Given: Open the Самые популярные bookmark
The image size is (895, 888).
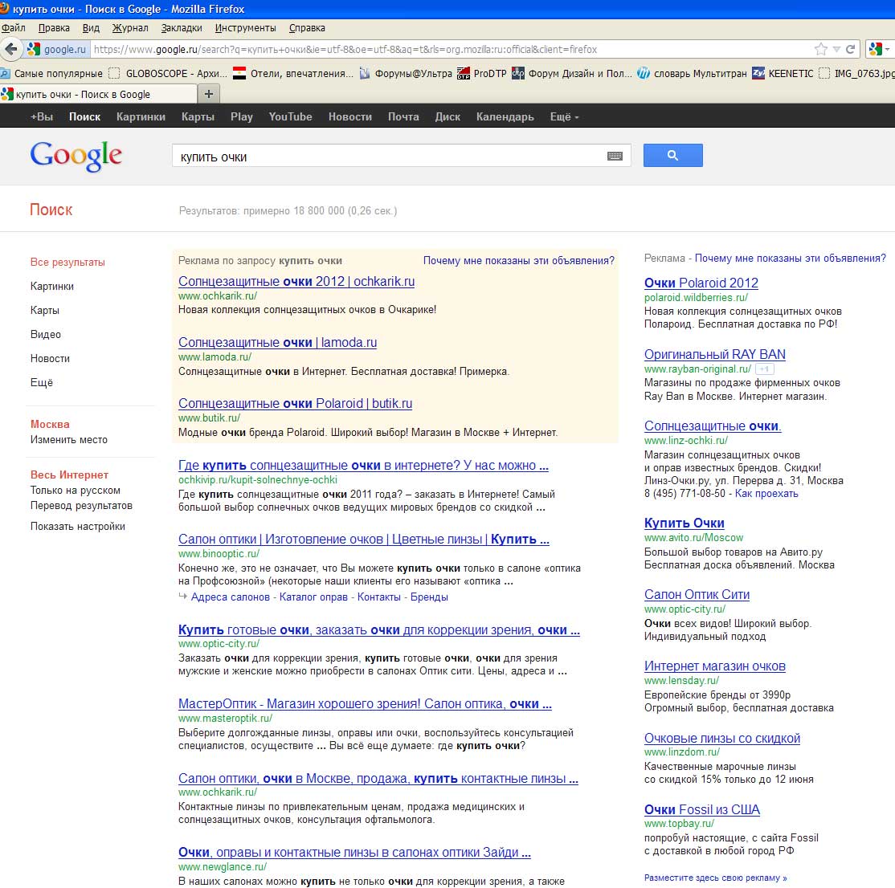Looking at the screenshot, I should pyautogui.click(x=52, y=73).
